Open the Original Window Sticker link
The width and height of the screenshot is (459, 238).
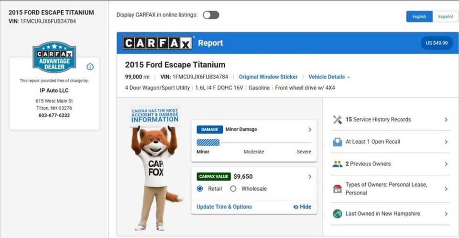268,77
